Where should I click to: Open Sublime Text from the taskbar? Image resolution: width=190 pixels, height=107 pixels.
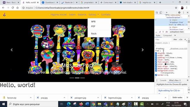point(112,104)
